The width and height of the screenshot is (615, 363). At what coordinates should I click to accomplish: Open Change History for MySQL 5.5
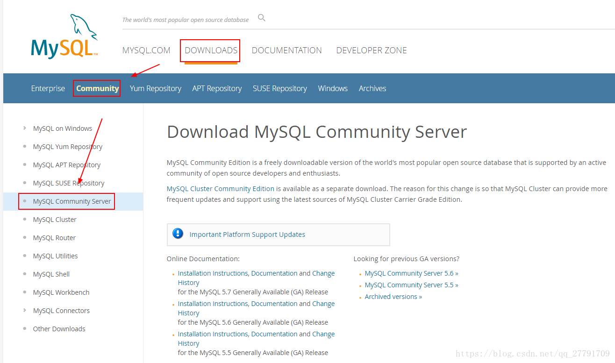coord(256,339)
